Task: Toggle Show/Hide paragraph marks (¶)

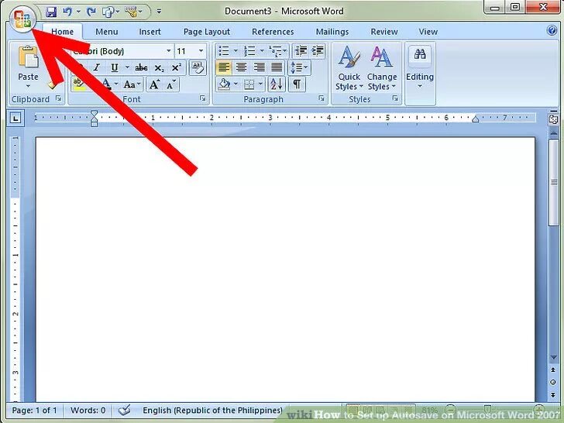Action: coord(297,84)
